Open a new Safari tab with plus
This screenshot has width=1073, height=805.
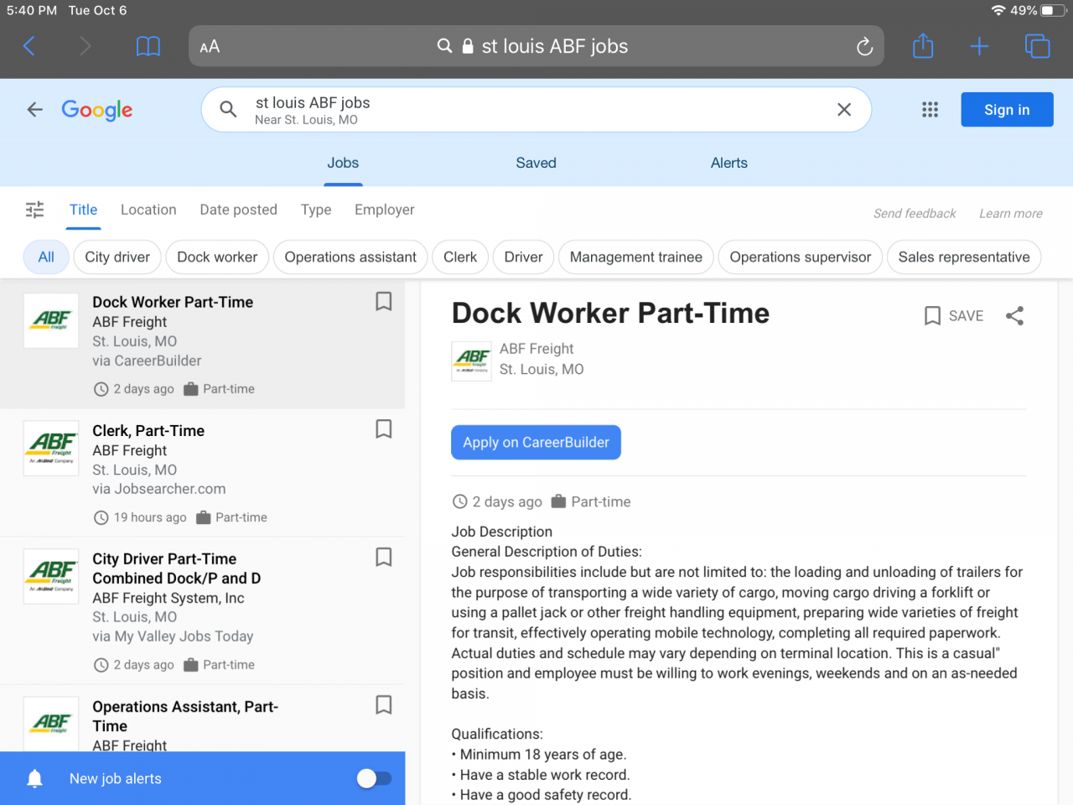[979, 46]
